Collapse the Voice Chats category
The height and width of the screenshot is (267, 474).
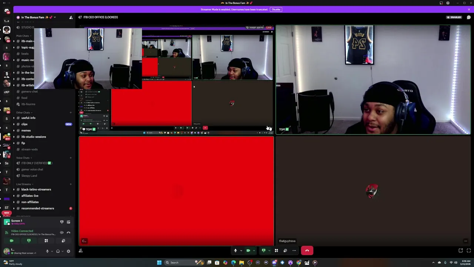[24, 158]
